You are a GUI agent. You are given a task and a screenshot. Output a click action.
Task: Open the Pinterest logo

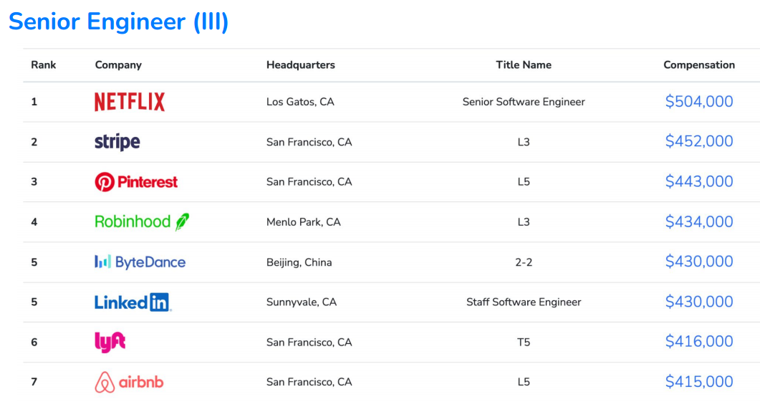[x=136, y=182]
